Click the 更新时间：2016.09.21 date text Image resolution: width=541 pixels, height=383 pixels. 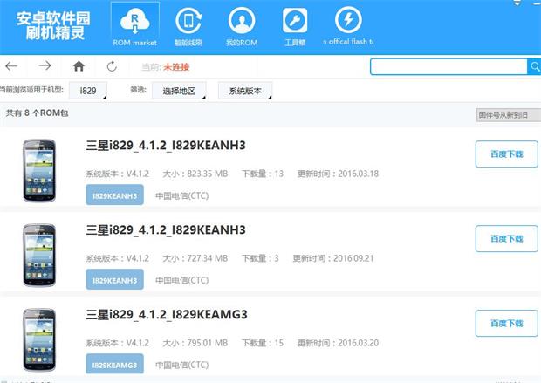(x=333, y=258)
